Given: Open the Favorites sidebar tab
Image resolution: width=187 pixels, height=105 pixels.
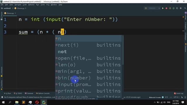Looking at the screenshot, I should pyautogui.click(x=1, y=85).
